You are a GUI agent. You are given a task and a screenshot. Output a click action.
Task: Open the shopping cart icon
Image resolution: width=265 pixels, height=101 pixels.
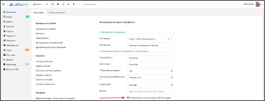74,4
